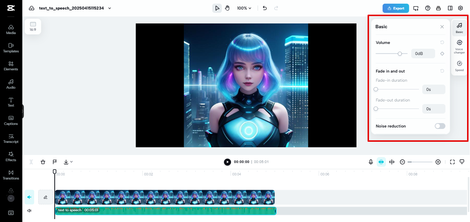Open the Transitions panel
Viewport: 470px width, 222px height.
(11, 175)
